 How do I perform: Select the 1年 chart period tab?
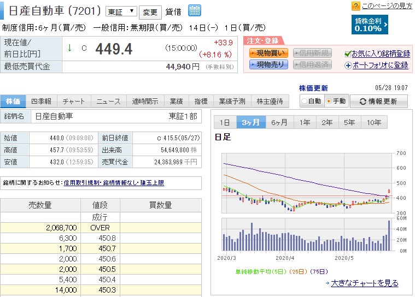pyautogui.click(x=305, y=122)
